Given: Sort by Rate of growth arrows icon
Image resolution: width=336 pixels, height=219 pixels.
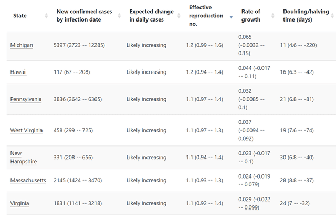Looking at the screenshot, I should point(273,16).
